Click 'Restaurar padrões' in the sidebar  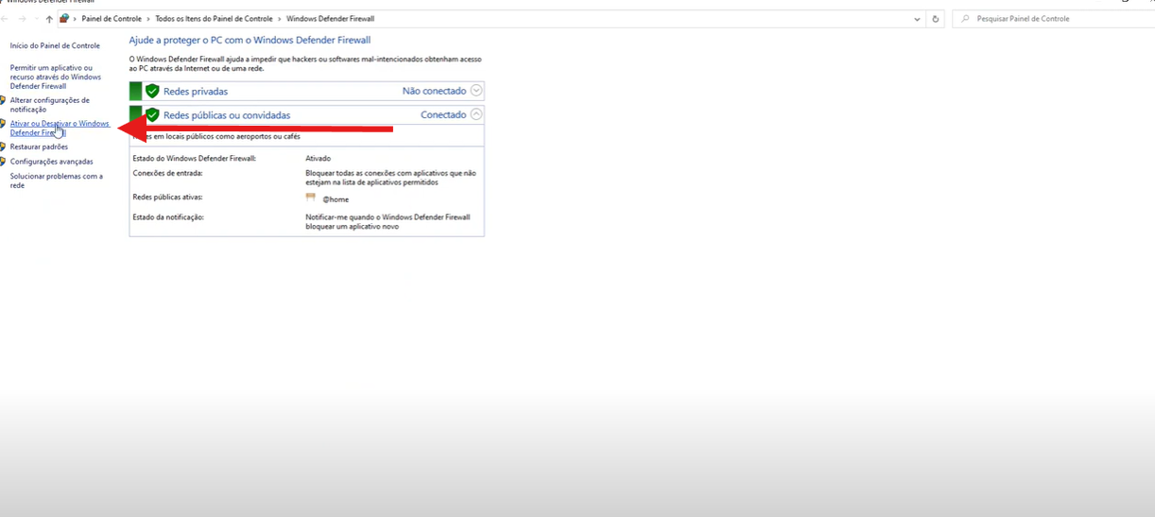pyautogui.click(x=39, y=146)
